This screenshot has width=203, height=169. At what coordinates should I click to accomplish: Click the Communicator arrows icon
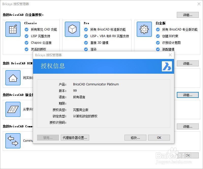coord(13,141)
